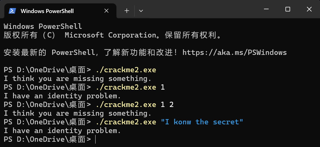Click the argument 1 2 after crackme2.exe

tap(167, 105)
